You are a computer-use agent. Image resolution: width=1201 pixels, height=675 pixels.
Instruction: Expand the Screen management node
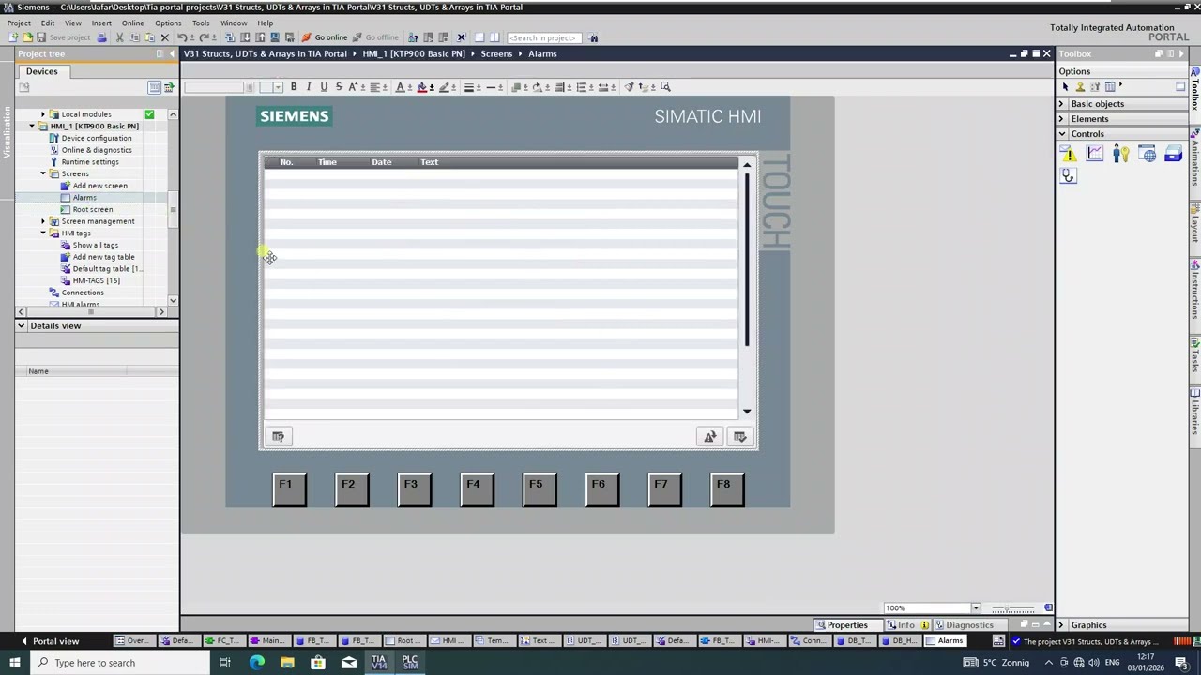tap(42, 221)
